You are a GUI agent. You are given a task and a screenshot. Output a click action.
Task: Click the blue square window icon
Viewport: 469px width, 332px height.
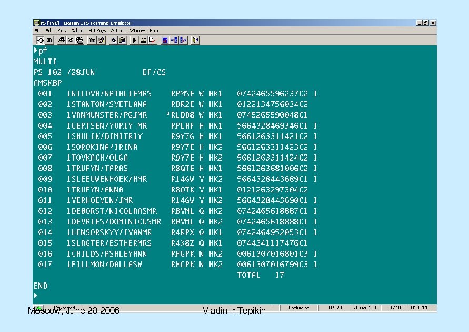(x=165, y=40)
